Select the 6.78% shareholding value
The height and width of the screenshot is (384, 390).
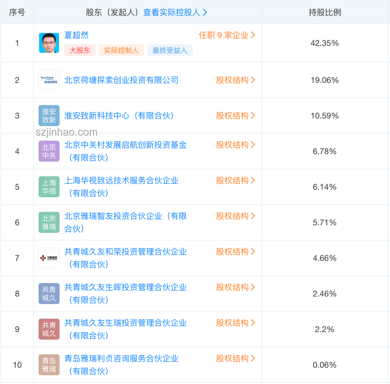(324, 151)
